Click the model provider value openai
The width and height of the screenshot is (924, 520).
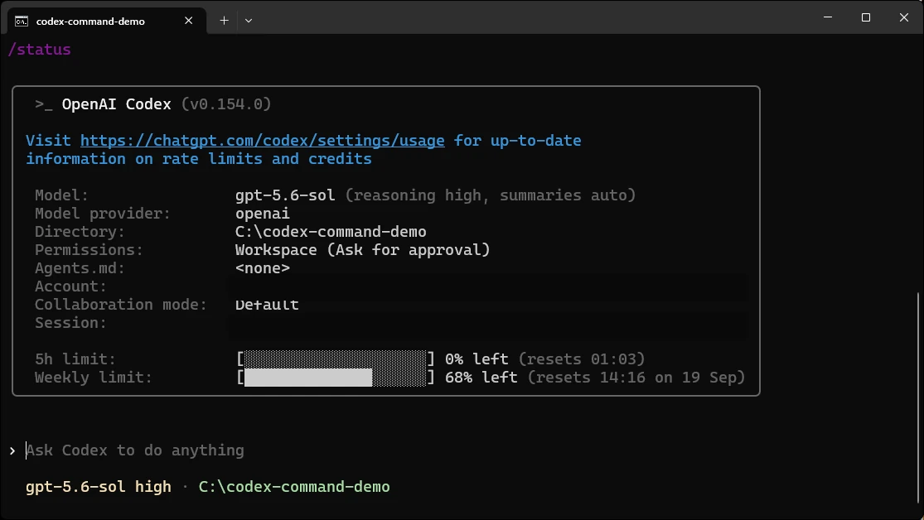point(262,214)
